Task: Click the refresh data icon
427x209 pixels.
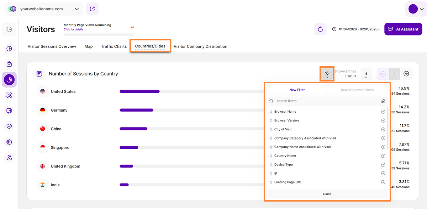Action: point(320,29)
